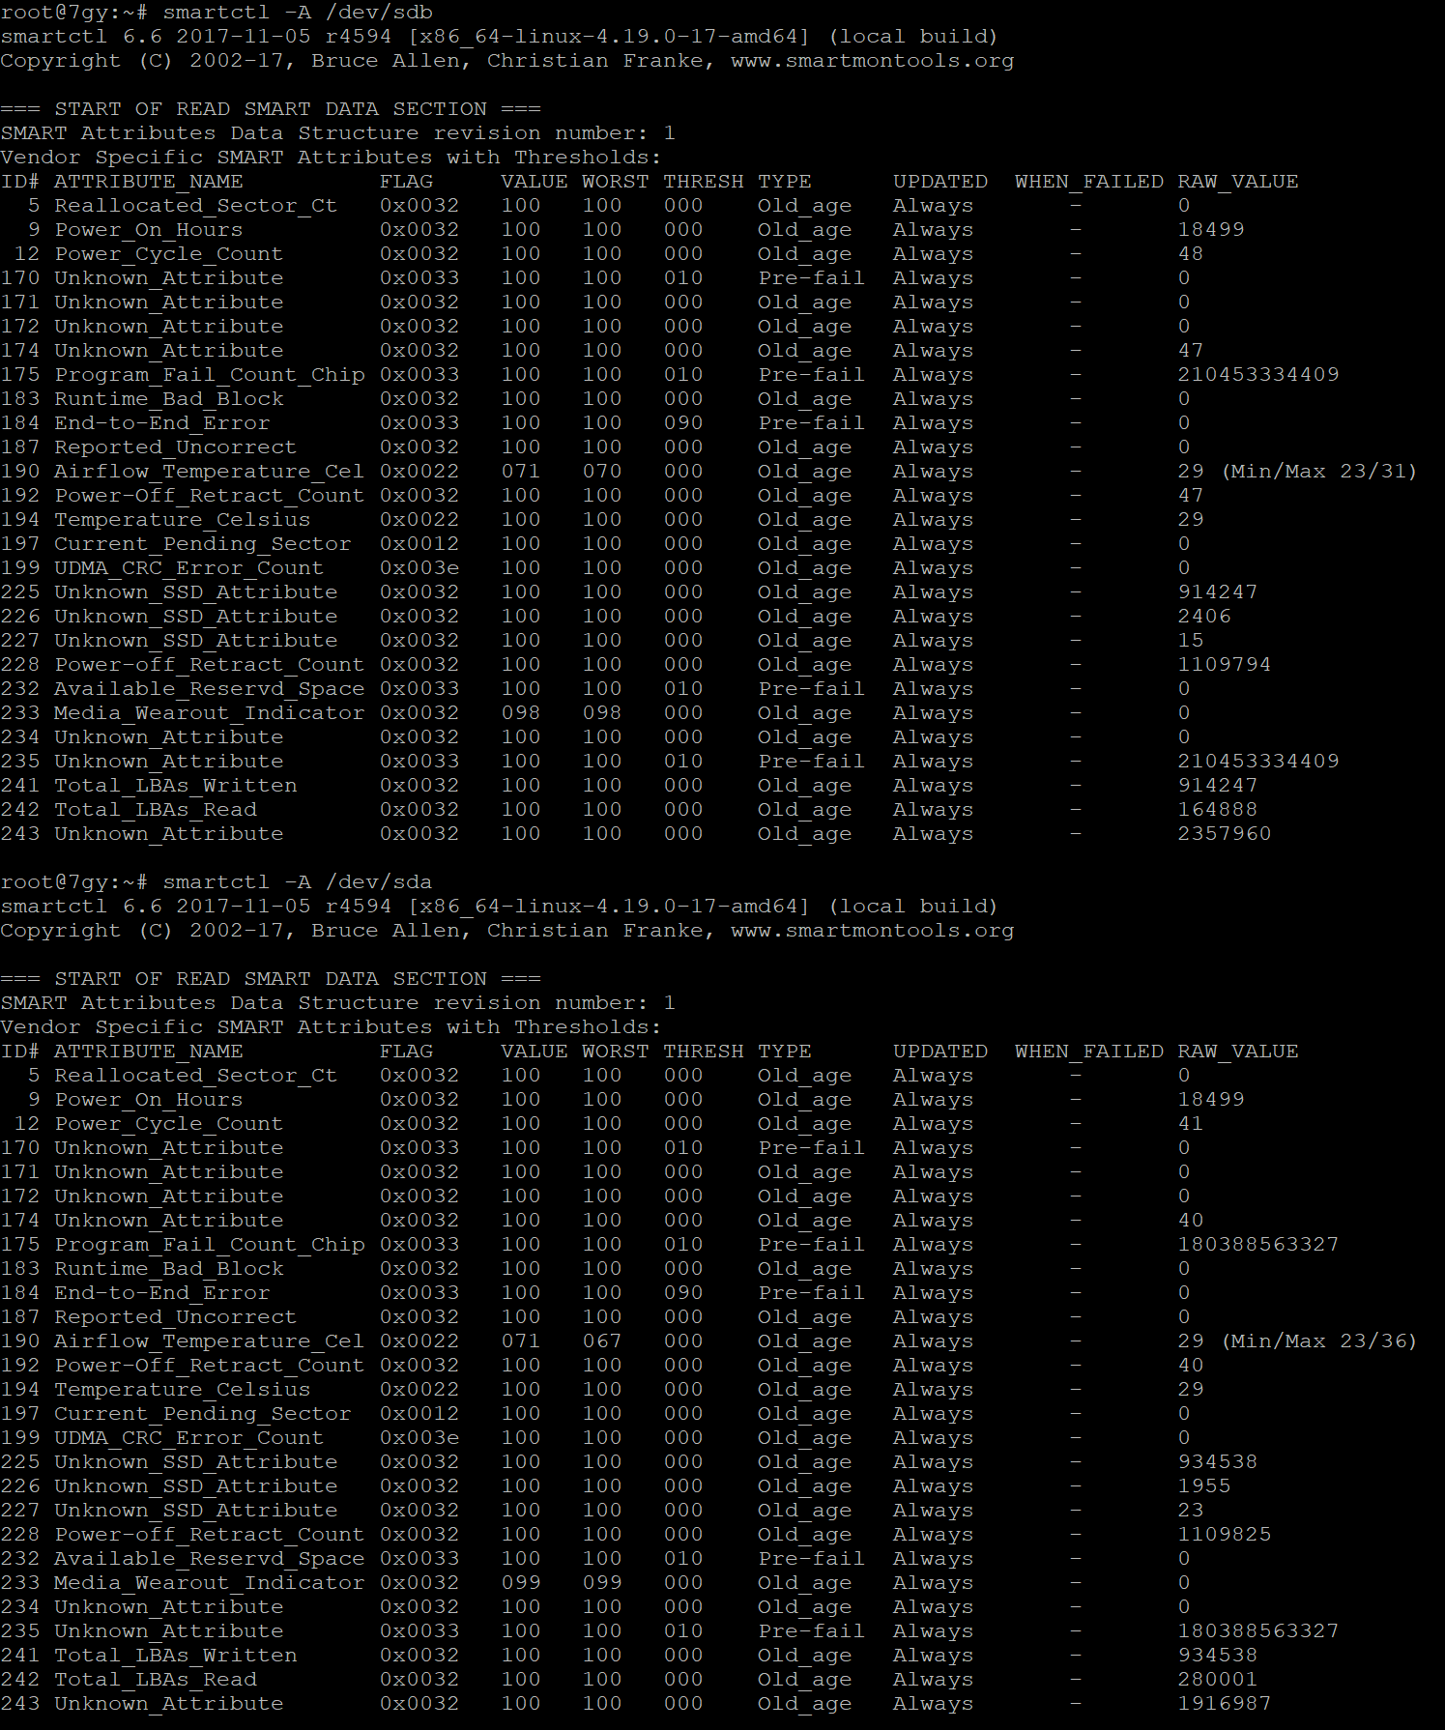1445x1730 pixels.
Task: Click the raw value 1109794 in the sdb table
Action: pos(1224,665)
